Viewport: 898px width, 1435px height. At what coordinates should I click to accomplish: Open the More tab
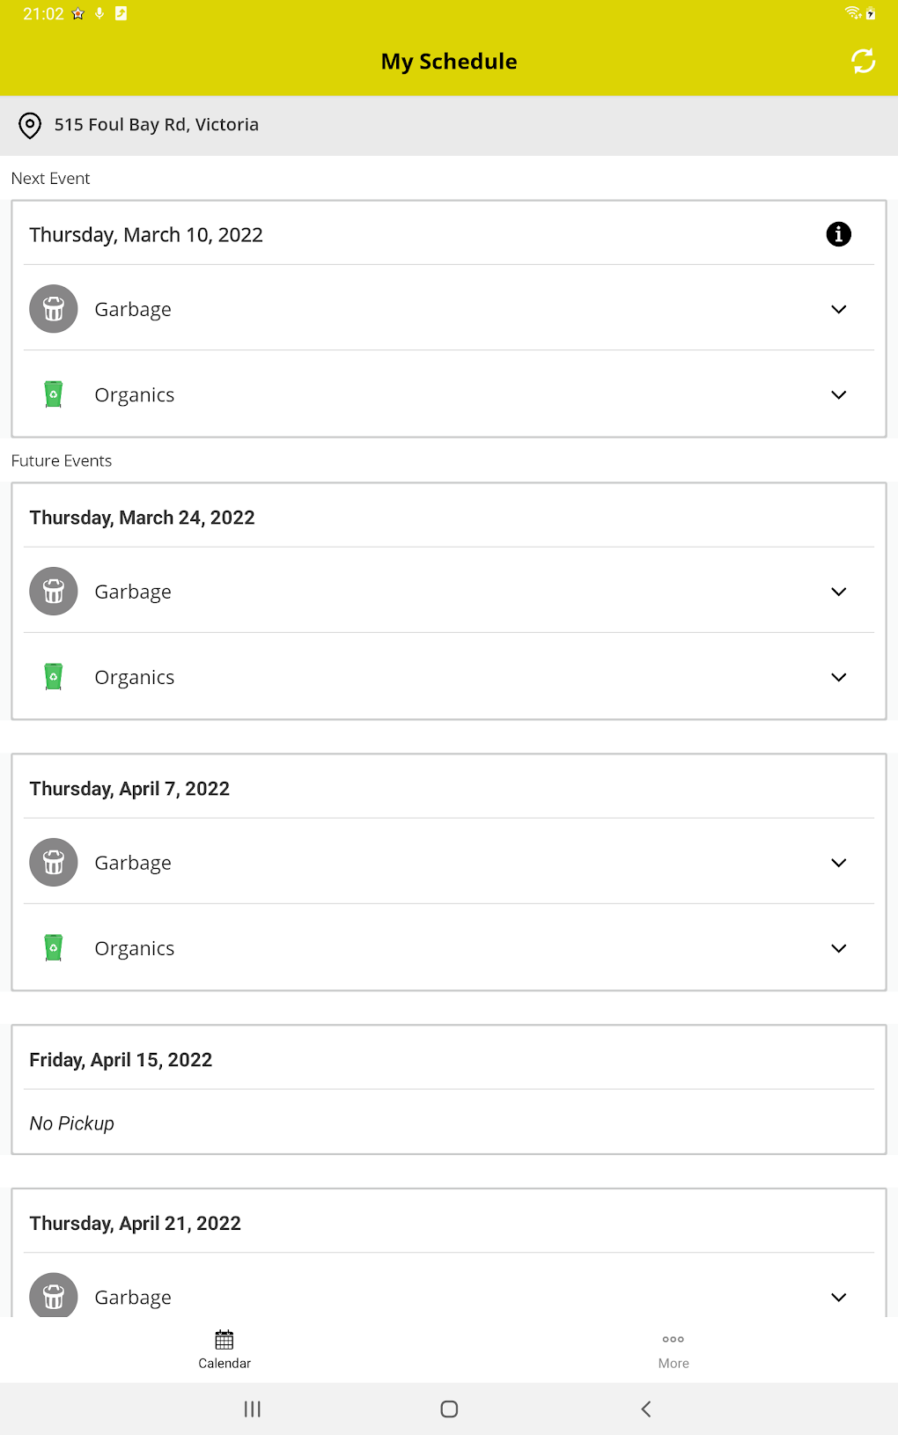[673, 1350]
